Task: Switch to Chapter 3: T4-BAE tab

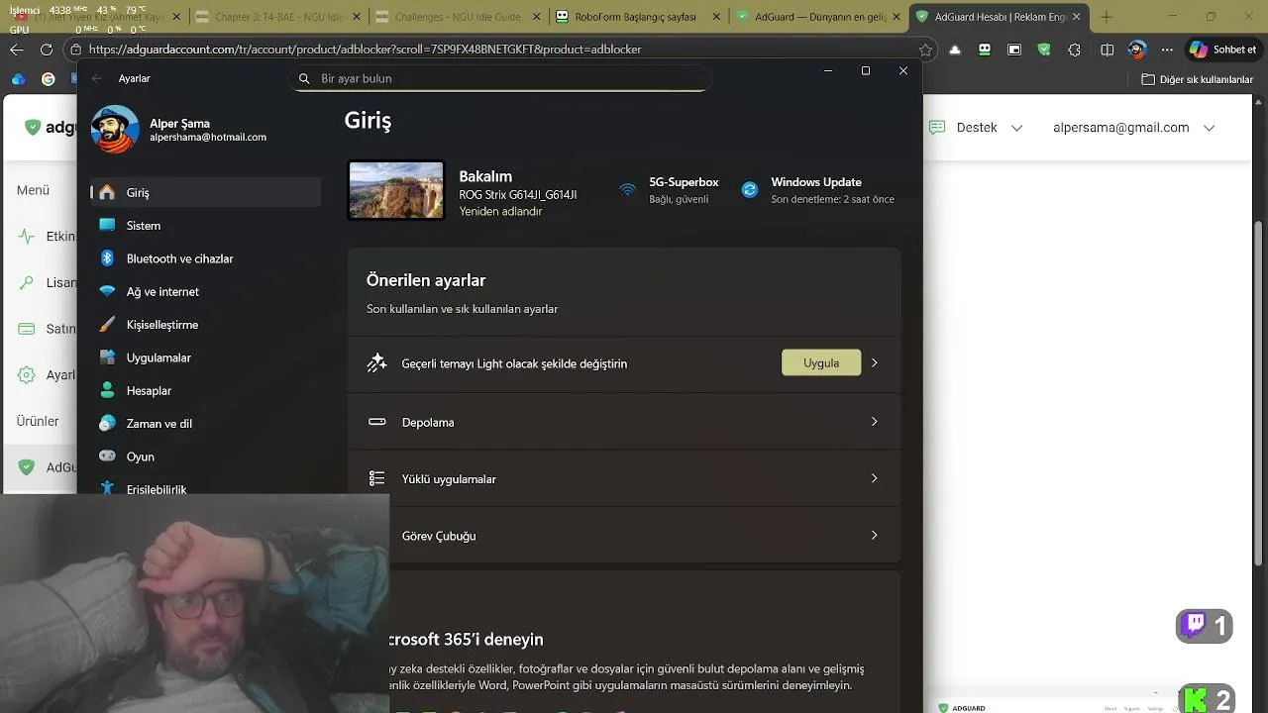Action: click(x=276, y=17)
